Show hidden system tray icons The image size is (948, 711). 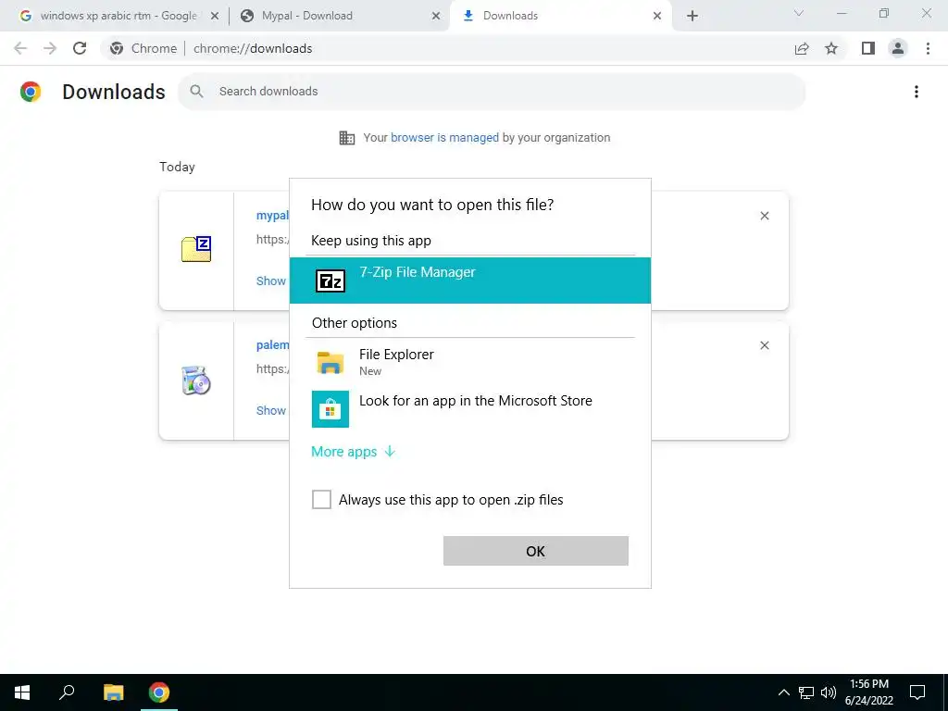click(783, 692)
